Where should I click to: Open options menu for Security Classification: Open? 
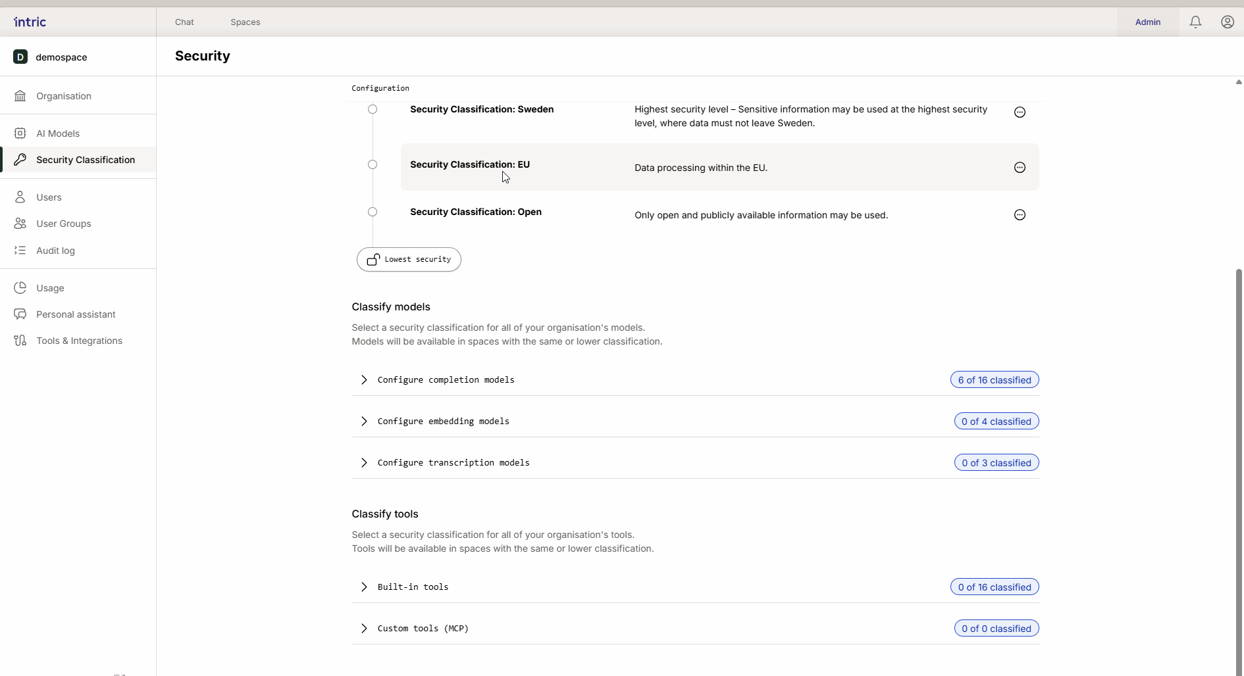1020,215
